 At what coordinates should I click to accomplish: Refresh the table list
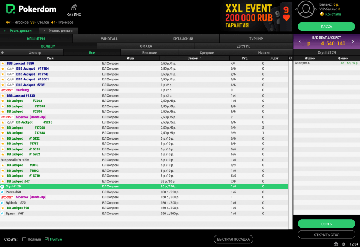(x=290, y=58)
